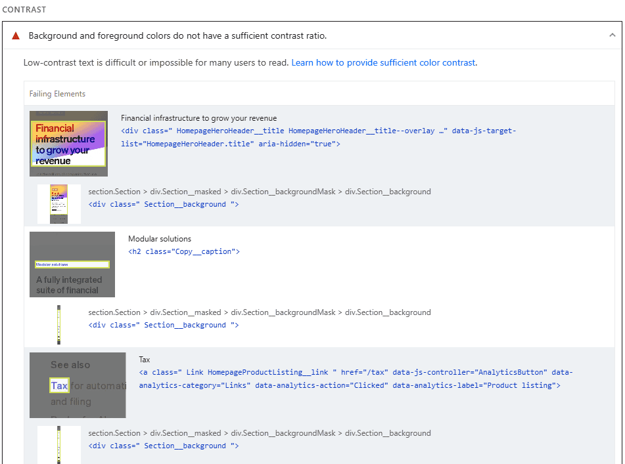
Task: Open 'Learn how to provide sufficient color contrast' link
Action: 383,63
